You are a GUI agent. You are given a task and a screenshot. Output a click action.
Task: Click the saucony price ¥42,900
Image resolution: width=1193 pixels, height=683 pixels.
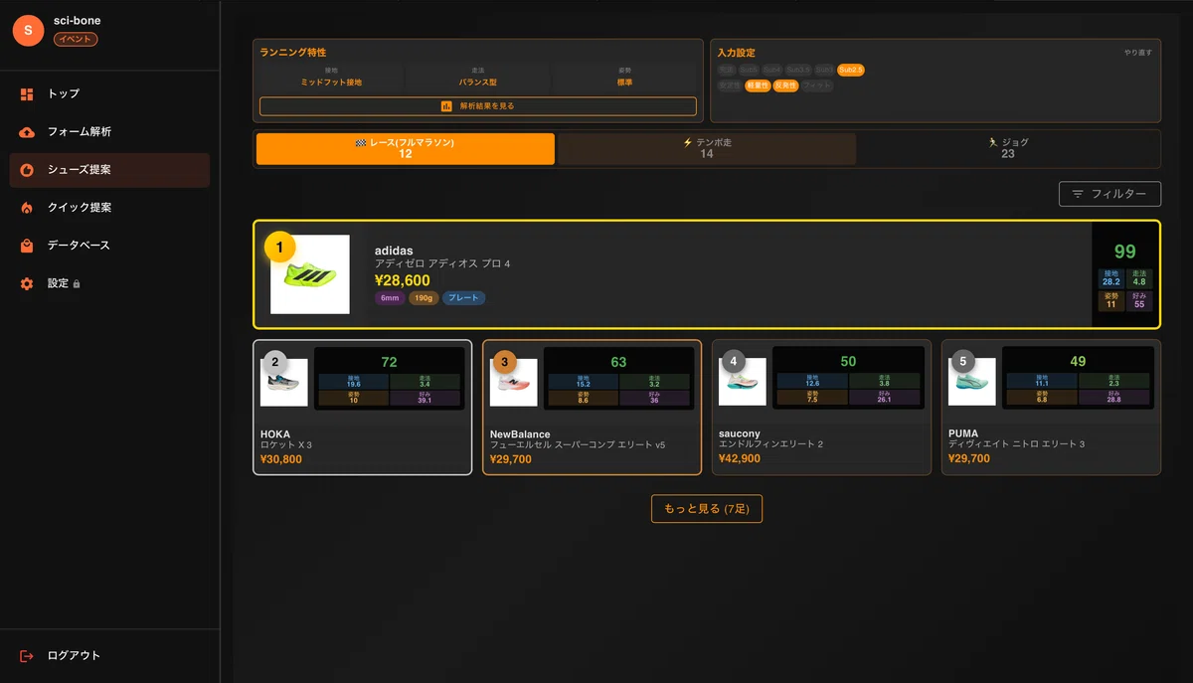740,459
